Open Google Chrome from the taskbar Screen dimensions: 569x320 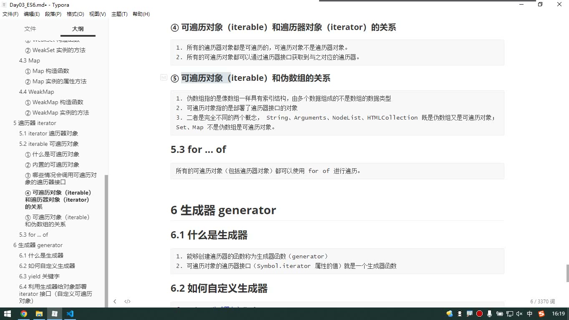pos(24,314)
